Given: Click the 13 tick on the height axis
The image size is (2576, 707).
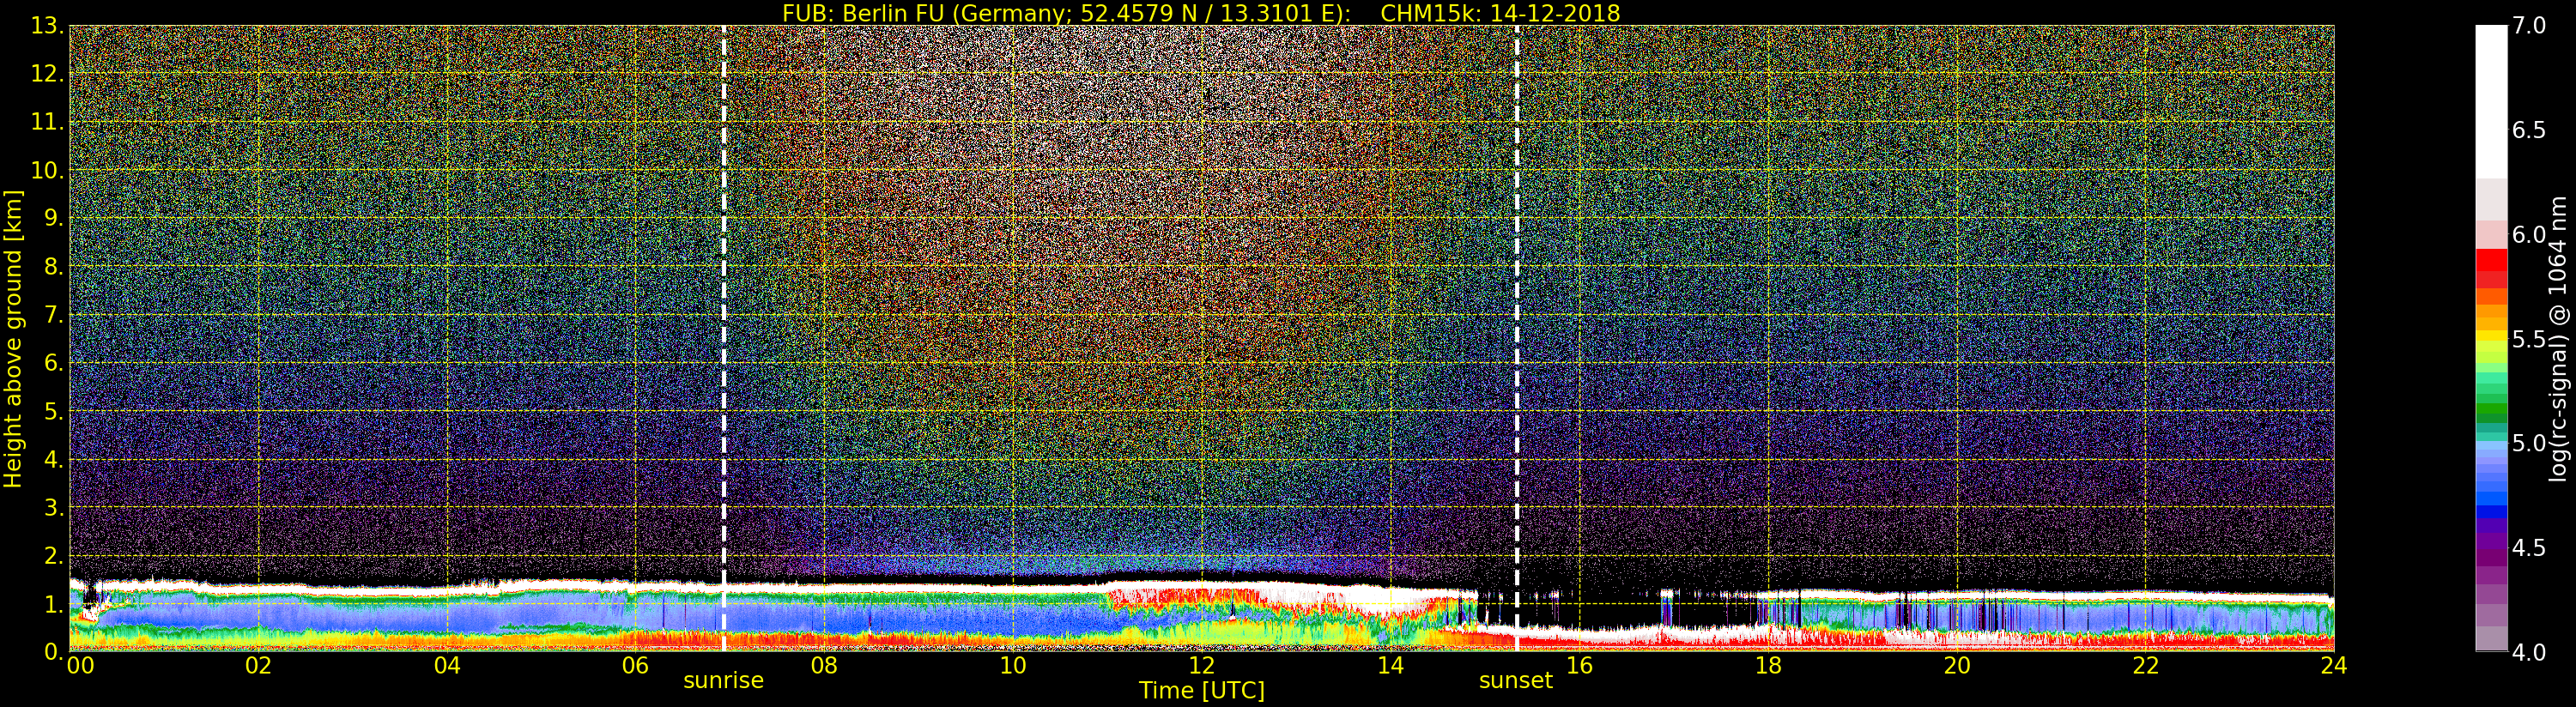Looking at the screenshot, I should point(46,26).
